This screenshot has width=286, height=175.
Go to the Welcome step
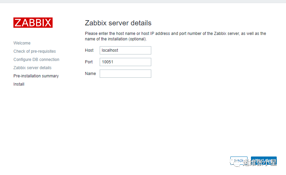(22, 43)
